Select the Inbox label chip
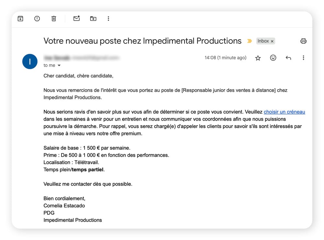 tap(263, 41)
